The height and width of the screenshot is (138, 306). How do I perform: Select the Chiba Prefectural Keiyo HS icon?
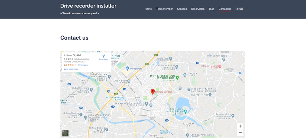[91, 89]
